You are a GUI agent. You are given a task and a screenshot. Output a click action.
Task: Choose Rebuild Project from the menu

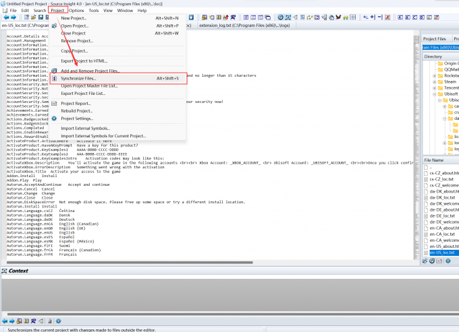pyautogui.click(x=76, y=111)
